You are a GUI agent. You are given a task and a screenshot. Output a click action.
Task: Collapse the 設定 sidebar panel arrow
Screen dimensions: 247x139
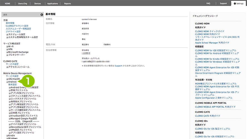pyautogui.click(x=42, y=15)
